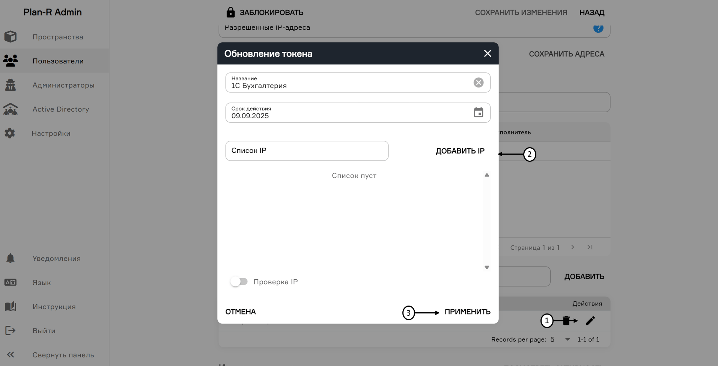The width and height of the screenshot is (718, 366).
Task: Click the IP list scrollbar track
Action: point(487,221)
